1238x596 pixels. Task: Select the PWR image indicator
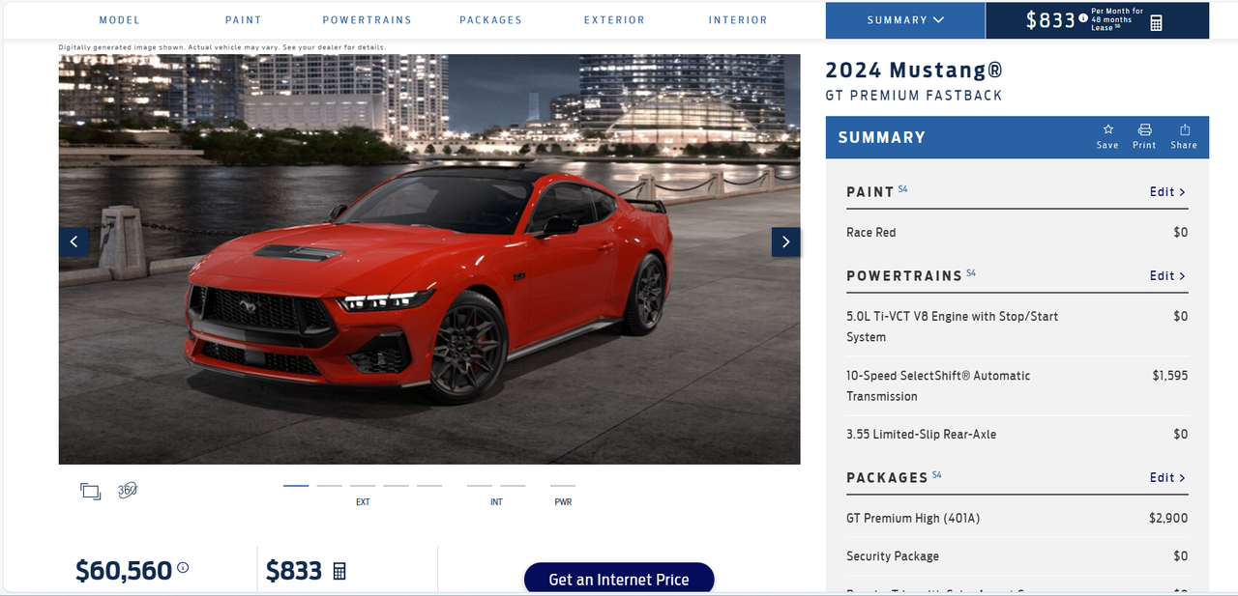563,486
